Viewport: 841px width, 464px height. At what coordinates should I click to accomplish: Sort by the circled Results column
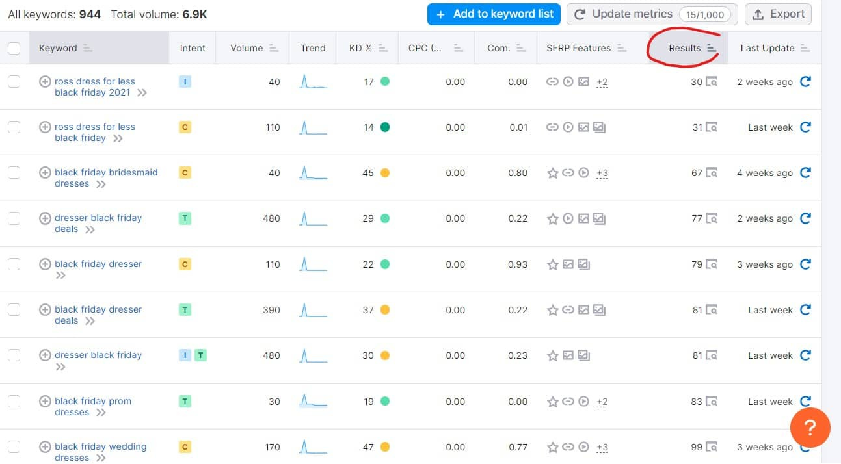tap(686, 47)
